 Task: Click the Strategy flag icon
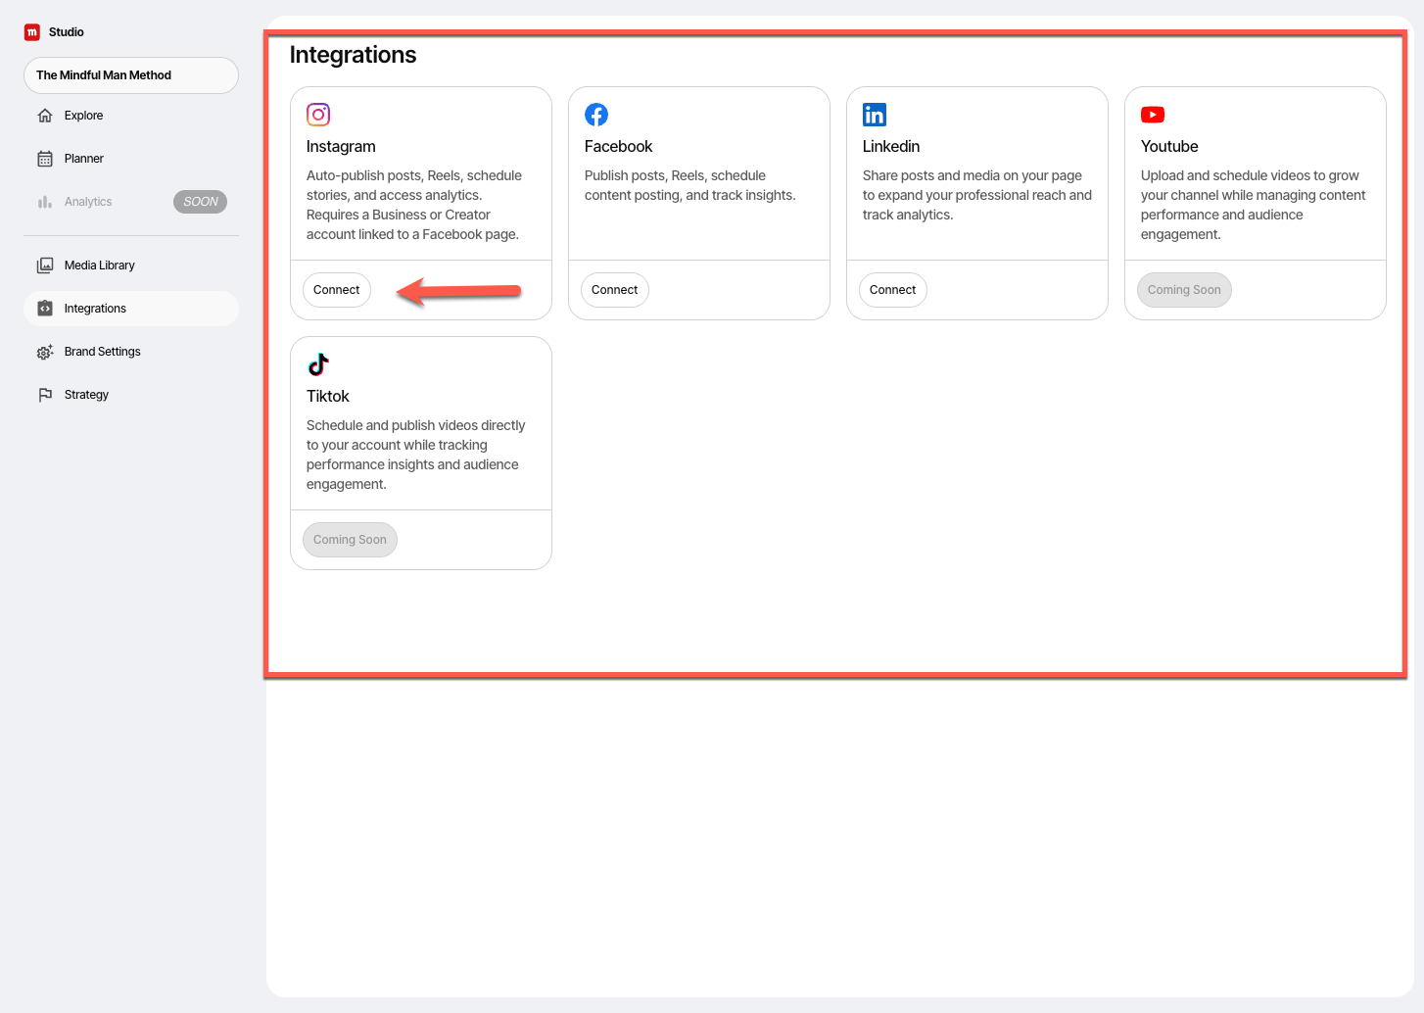[45, 395]
